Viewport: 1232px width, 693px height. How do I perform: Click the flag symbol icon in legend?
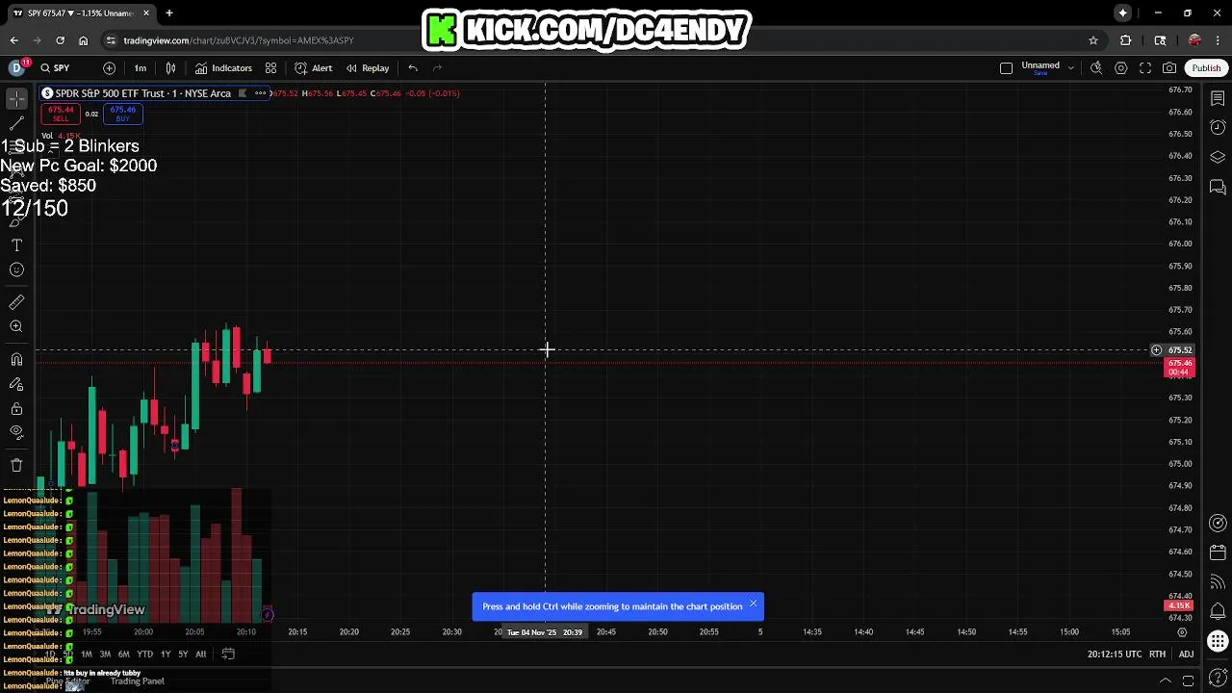pos(243,93)
